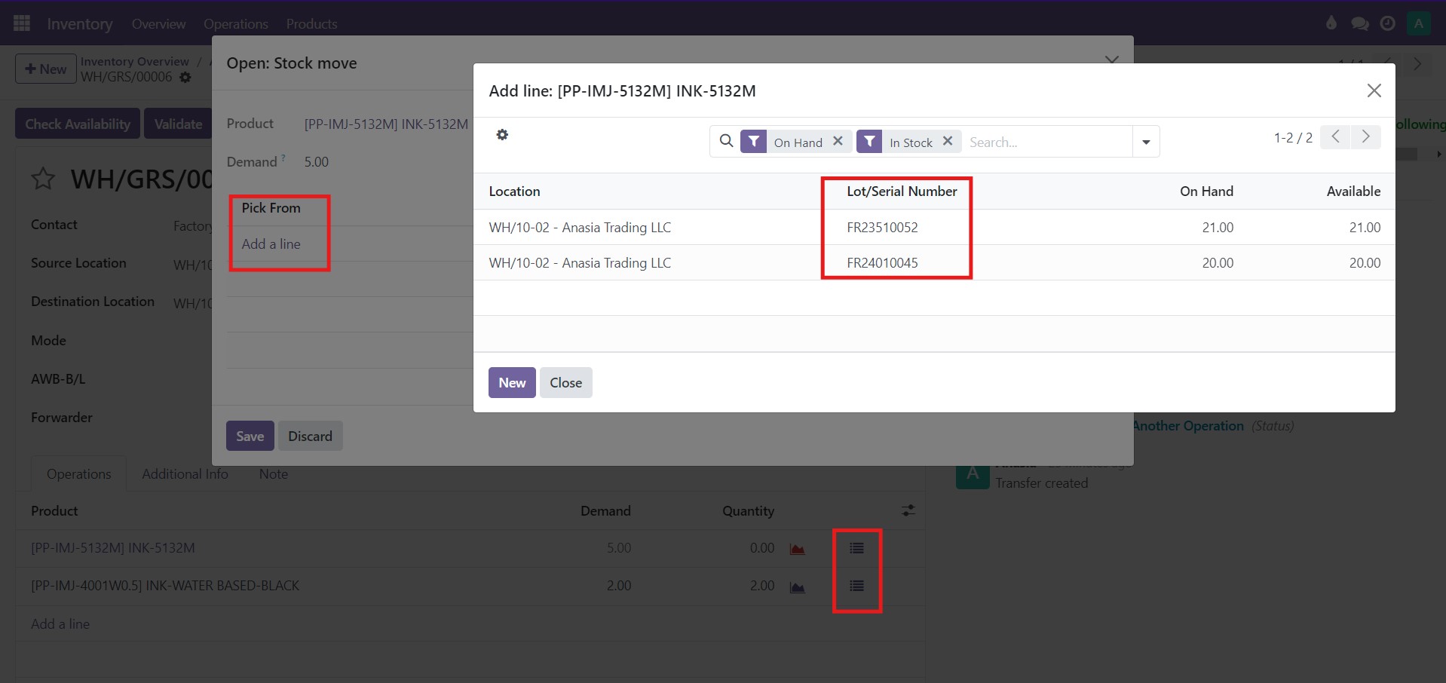The height and width of the screenshot is (683, 1446).
Task: Open forecast chart icon for INK-5132M
Action: 797,549
